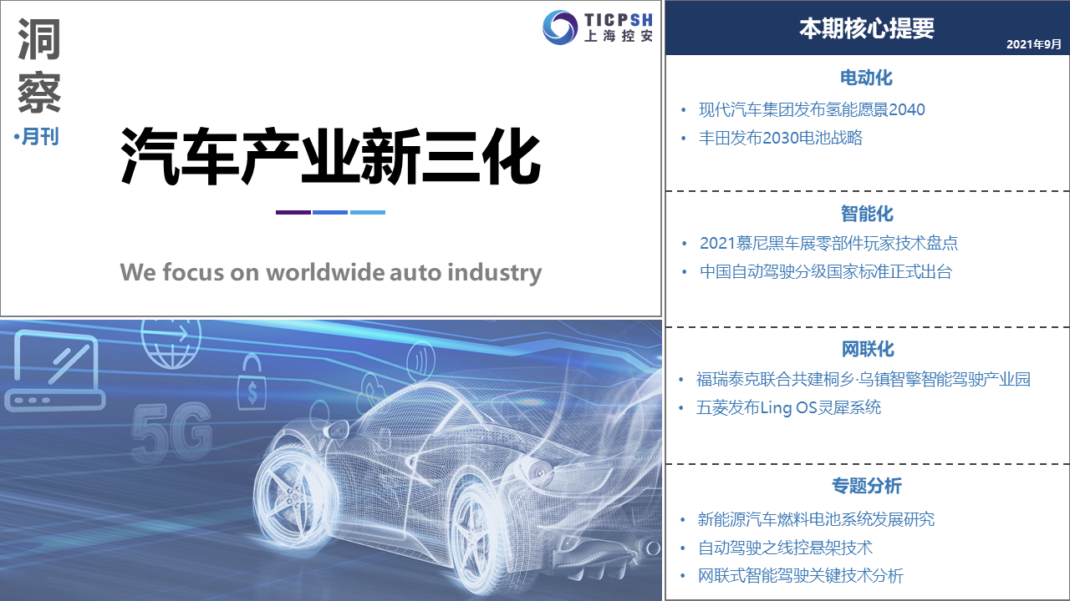Click the TICPSH swirl logo
This screenshot has height=601, width=1070.
point(559,28)
